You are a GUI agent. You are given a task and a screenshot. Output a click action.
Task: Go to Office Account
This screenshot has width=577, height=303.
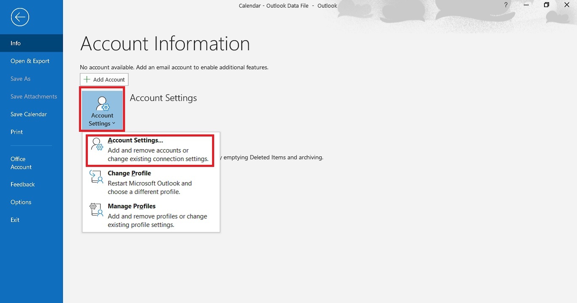tap(31, 163)
